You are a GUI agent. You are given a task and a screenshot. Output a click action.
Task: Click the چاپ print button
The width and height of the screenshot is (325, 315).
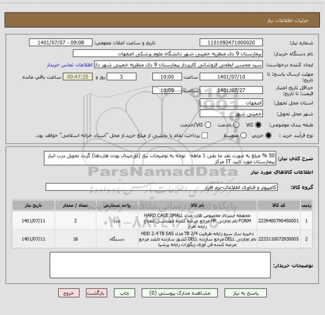pyautogui.click(x=124, y=293)
